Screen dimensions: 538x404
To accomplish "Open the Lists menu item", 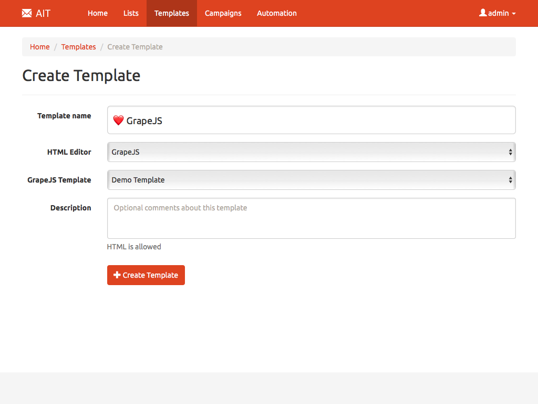I will [x=131, y=13].
